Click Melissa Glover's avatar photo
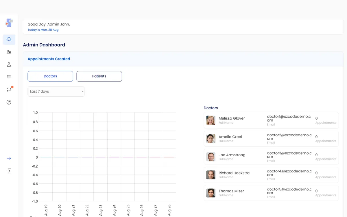The height and width of the screenshot is (217, 347). point(211,120)
